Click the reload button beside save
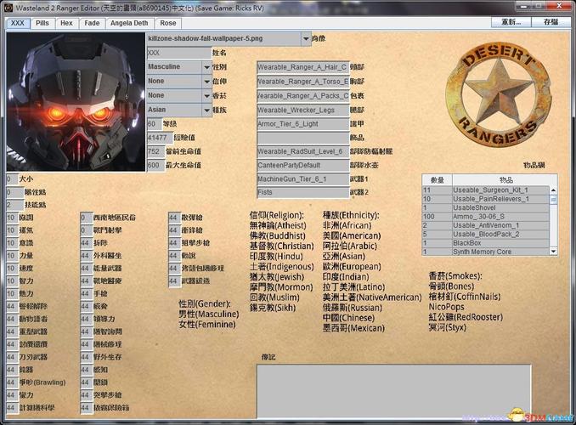 coord(511,22)
